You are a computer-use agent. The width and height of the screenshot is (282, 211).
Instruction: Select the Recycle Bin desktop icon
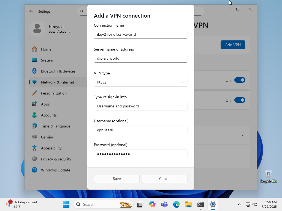click(x=268, y=177)
